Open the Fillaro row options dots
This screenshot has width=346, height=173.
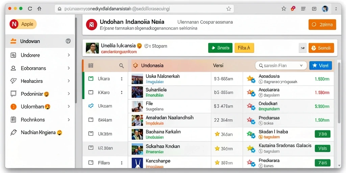(121, 163)
